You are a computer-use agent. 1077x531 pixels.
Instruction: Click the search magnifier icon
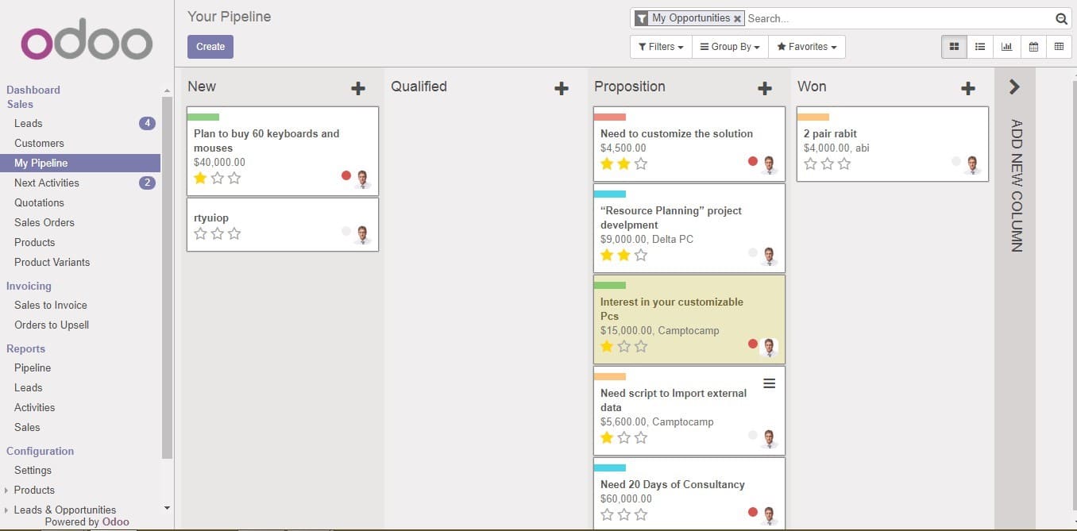click(x=1061, y=18)
